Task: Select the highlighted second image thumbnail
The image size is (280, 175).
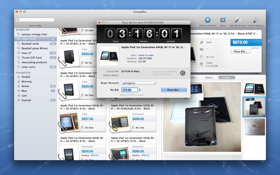Action: 254,107
